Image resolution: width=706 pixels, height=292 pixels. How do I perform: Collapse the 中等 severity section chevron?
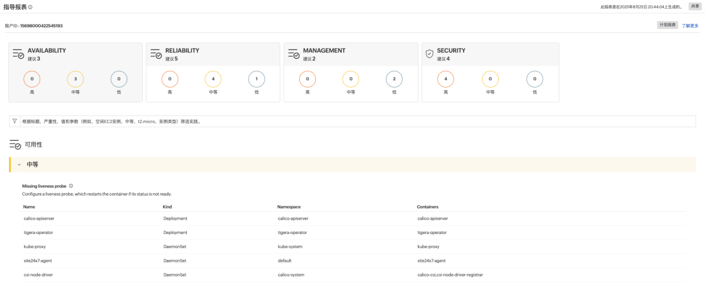click(19, 165)
